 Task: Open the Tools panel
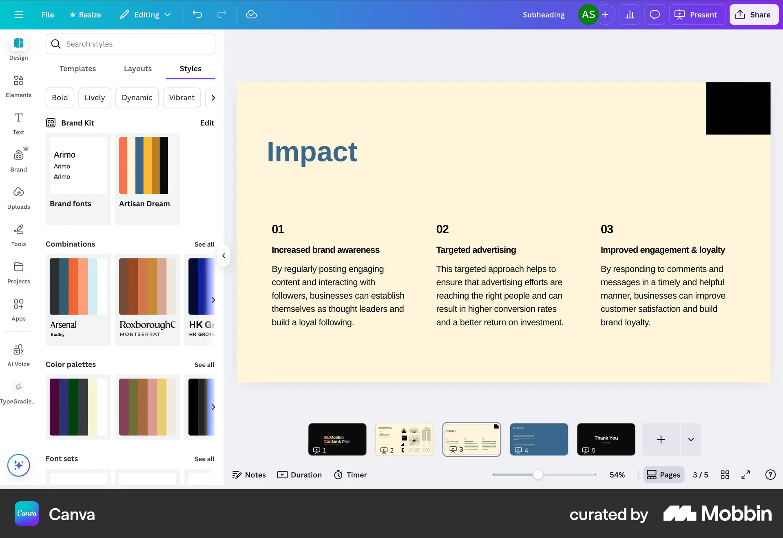[19, 235]
